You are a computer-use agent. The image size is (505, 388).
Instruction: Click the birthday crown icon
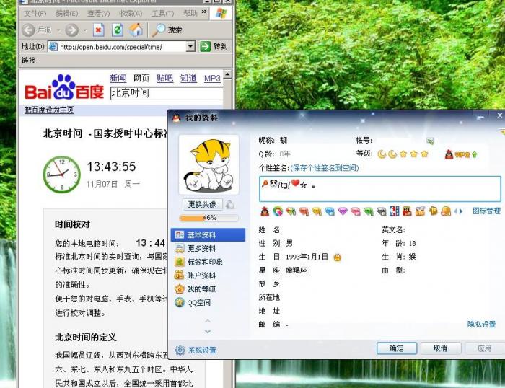(x=337, y=257)
